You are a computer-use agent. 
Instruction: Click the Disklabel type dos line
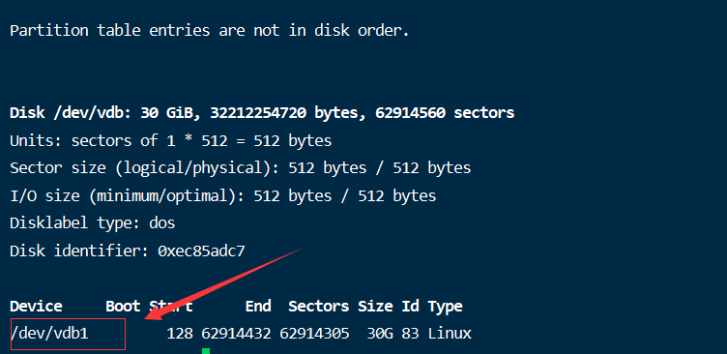pos(93,223)
